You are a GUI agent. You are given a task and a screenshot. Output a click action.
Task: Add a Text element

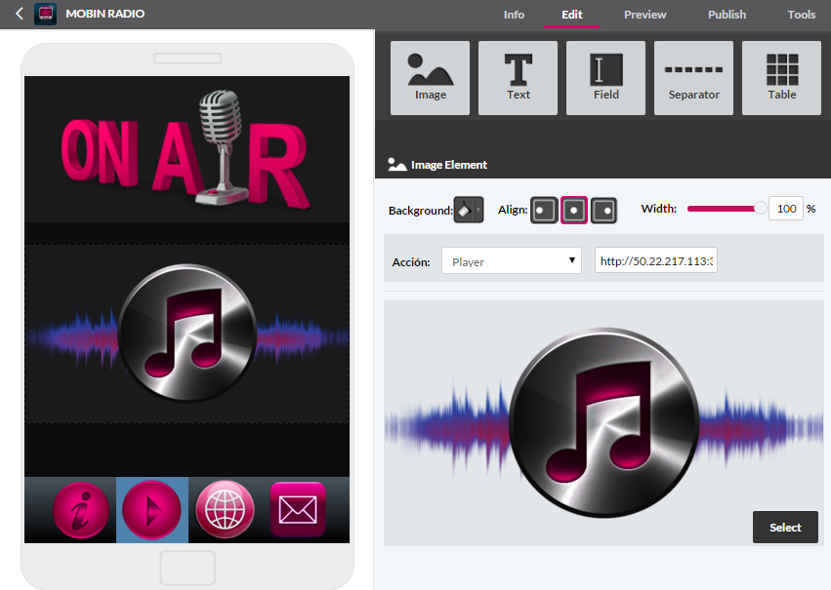point(518,78)
